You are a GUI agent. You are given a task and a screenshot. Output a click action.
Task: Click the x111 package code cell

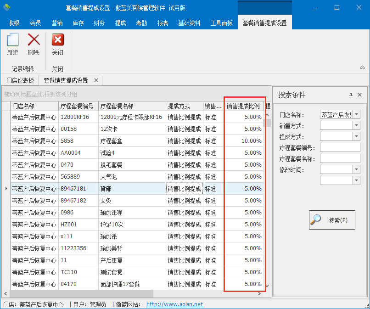tap(78, 236)
